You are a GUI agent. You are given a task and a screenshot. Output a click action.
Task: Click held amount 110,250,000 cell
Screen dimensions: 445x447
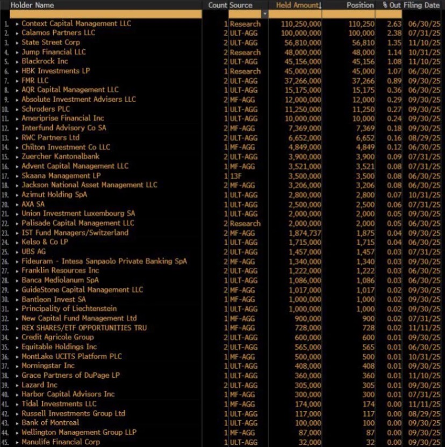[x=301, y=24]
